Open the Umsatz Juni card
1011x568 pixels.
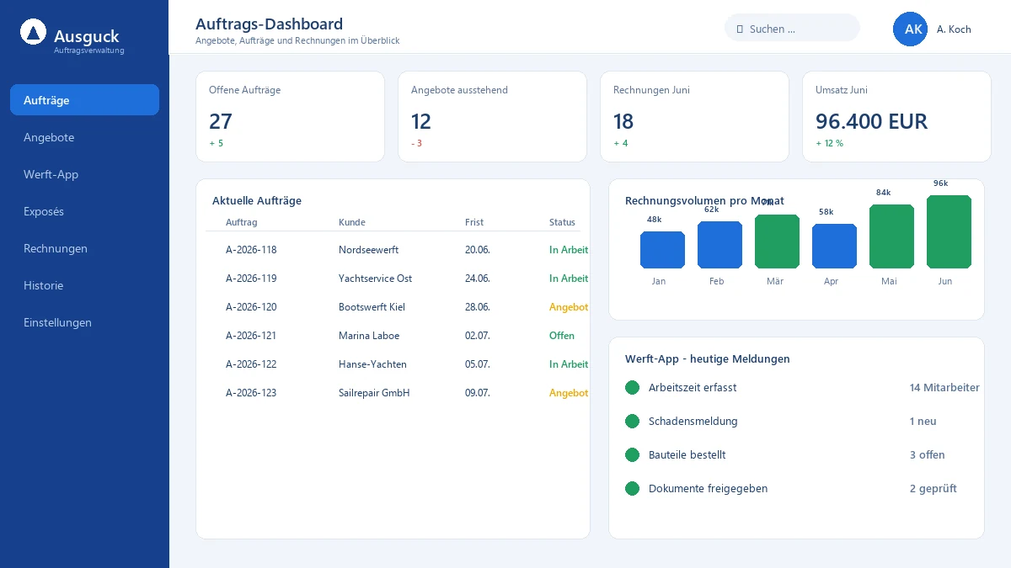coord(897,116)
